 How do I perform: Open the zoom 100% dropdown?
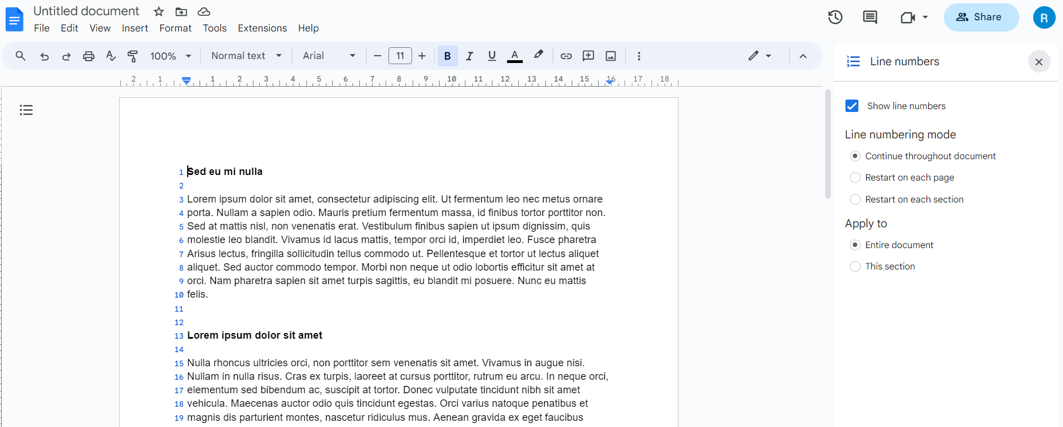click(171, 56)
